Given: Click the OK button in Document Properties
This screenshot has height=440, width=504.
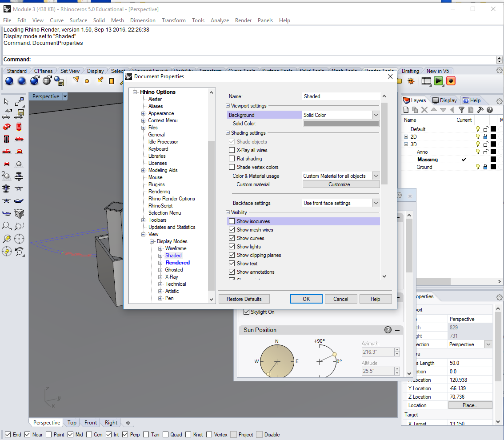Looking at the screenshot, I should pyautogui.click(x=306, y=299).
